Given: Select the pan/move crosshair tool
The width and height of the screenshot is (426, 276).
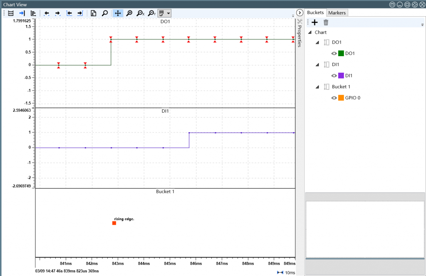Looking at the screenshot, I should point(118,13).
